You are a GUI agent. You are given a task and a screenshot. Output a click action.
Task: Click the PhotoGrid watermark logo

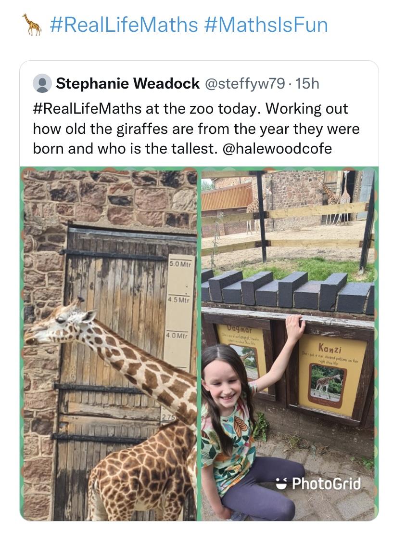[318, 483]
